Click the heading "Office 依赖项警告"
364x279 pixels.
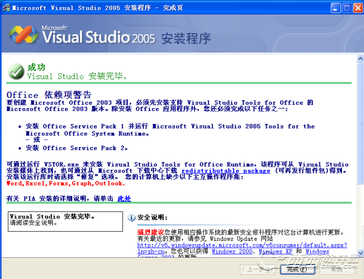tap(49, 95)
